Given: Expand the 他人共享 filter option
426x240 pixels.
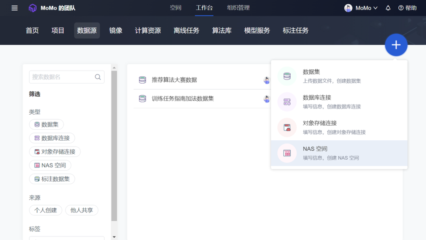Looking at the screenshot, I should pyautogui.click(x=82, y=210).
